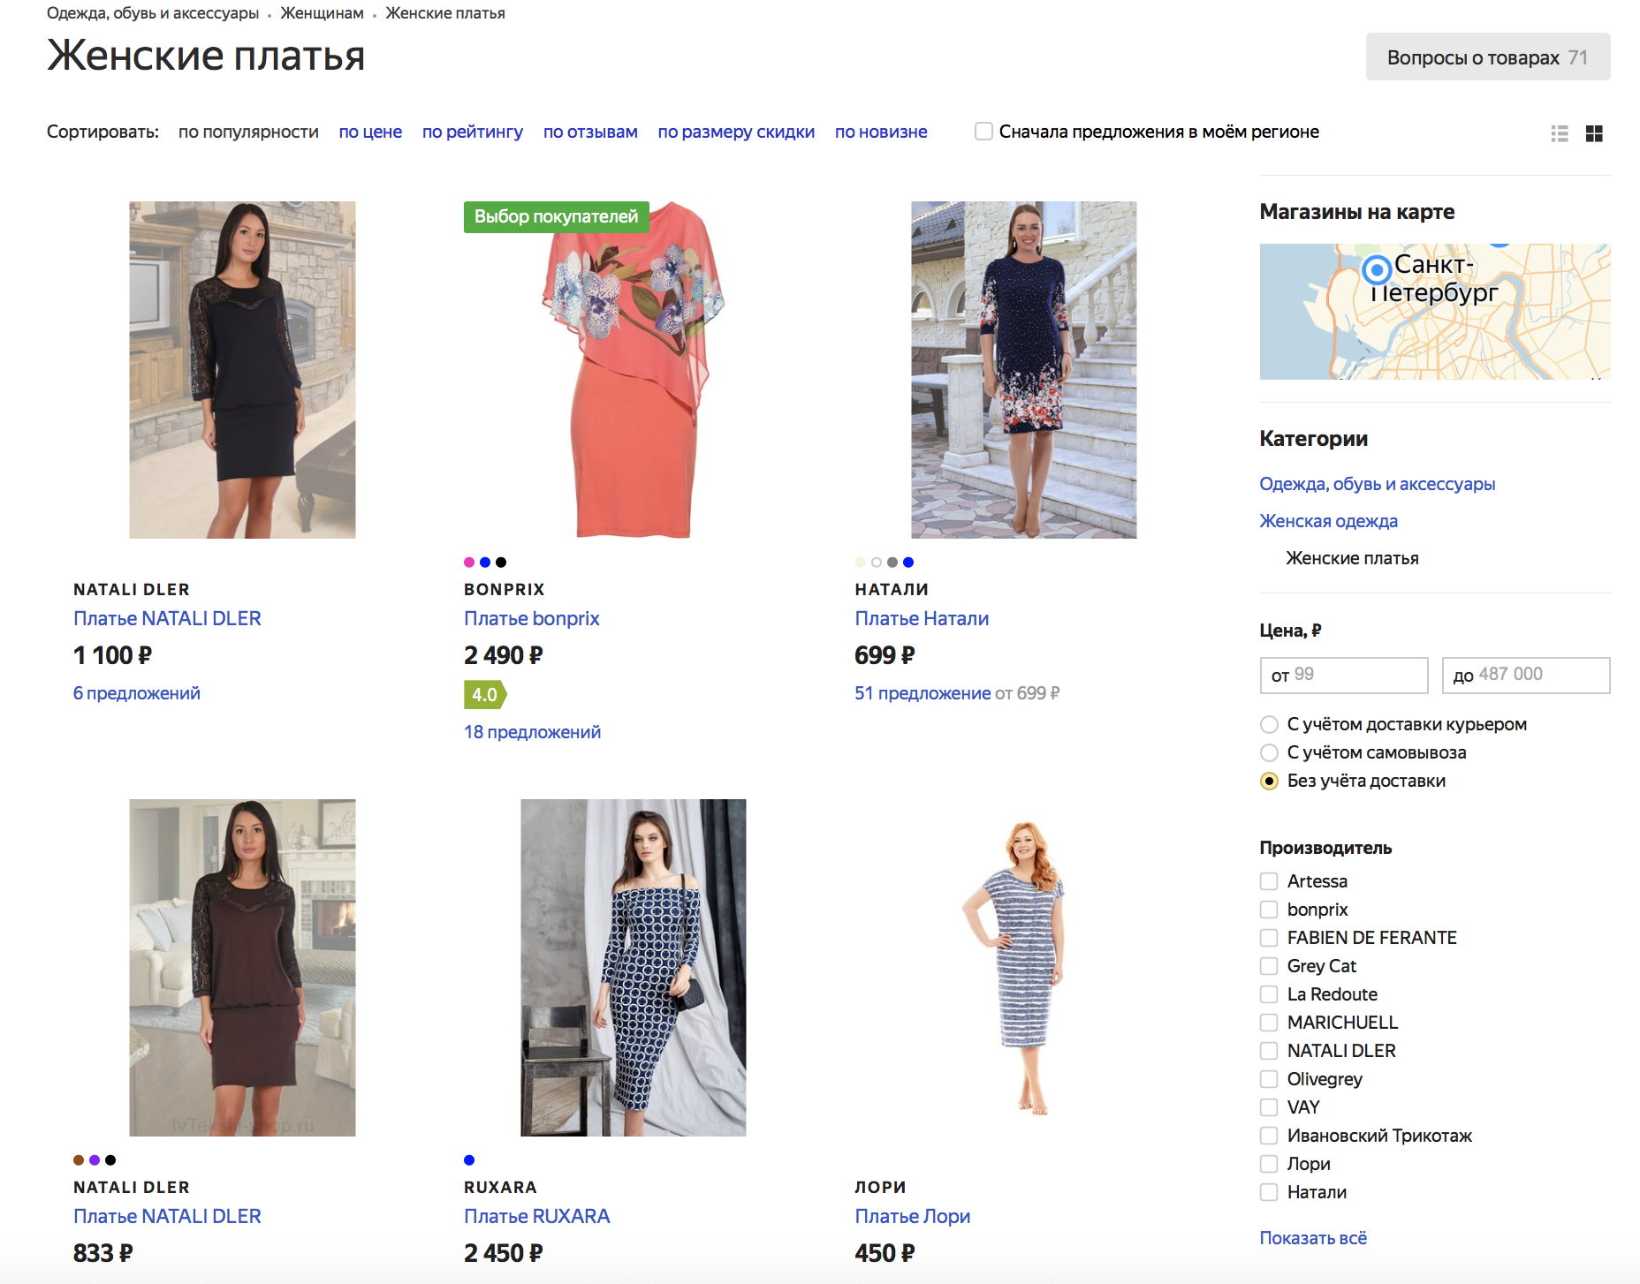Sort dresses by price
The height and width of the screenshot is (1284, 1640).
coord(370,132)
